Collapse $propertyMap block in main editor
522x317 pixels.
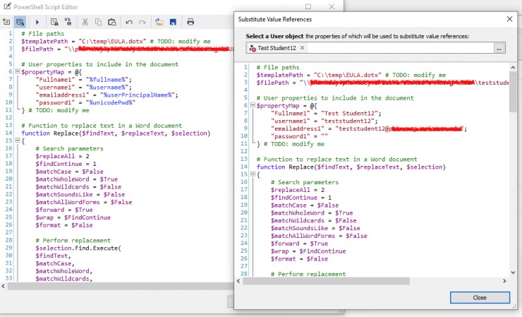coord(18,72)
